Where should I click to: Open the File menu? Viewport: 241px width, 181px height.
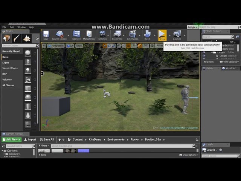pos(4,27)
